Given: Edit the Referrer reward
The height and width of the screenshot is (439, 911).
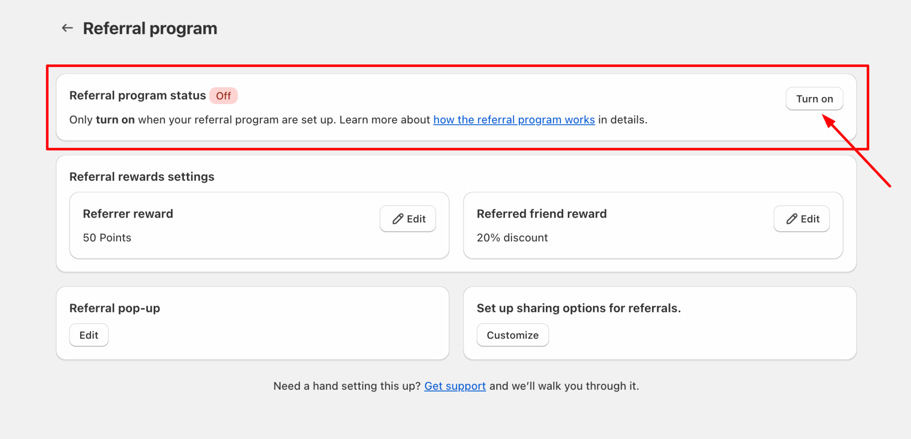Looking at the screenshot, I should point(408,219).
